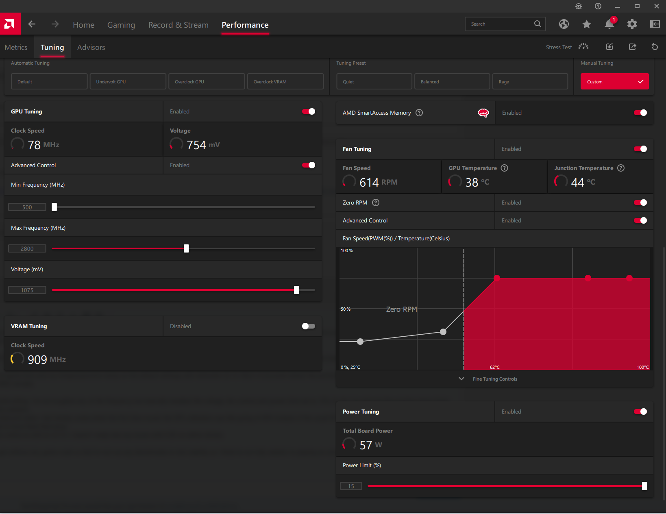Show Zero RPM help icon

click(376, 203)
